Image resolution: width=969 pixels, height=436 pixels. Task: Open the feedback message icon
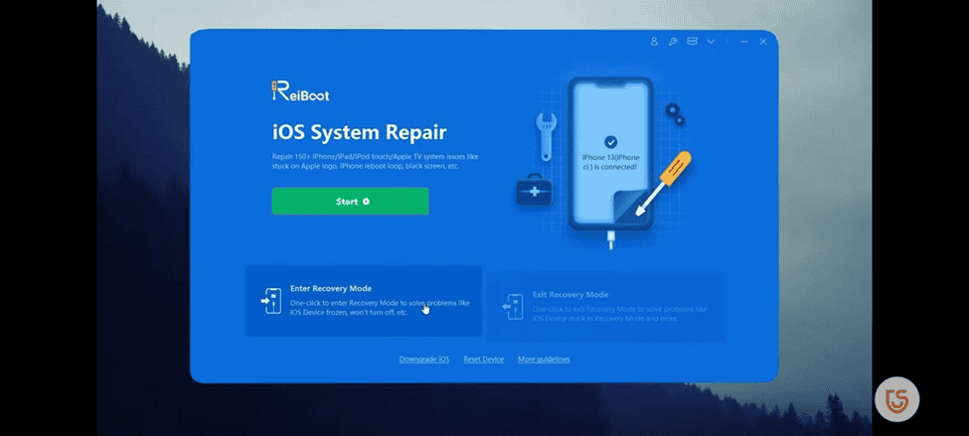tap(692, 42)
